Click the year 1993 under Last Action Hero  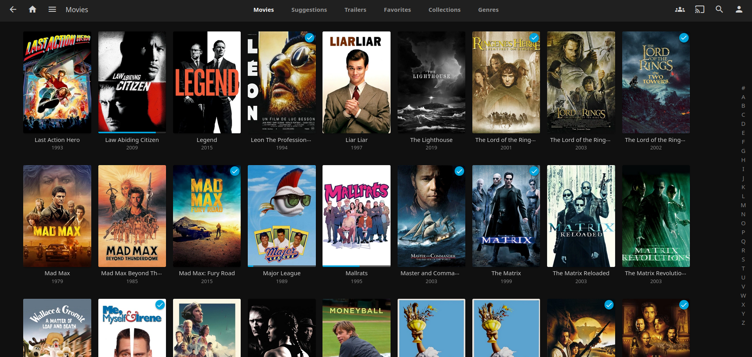click(57, 148)
